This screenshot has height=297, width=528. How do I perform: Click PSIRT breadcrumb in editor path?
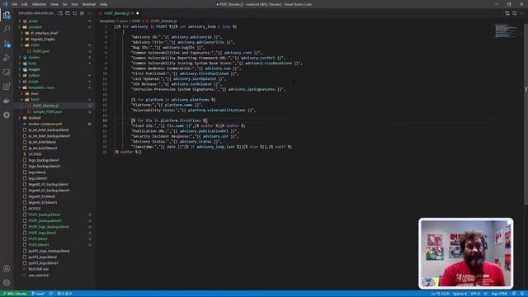click(135, 21)
